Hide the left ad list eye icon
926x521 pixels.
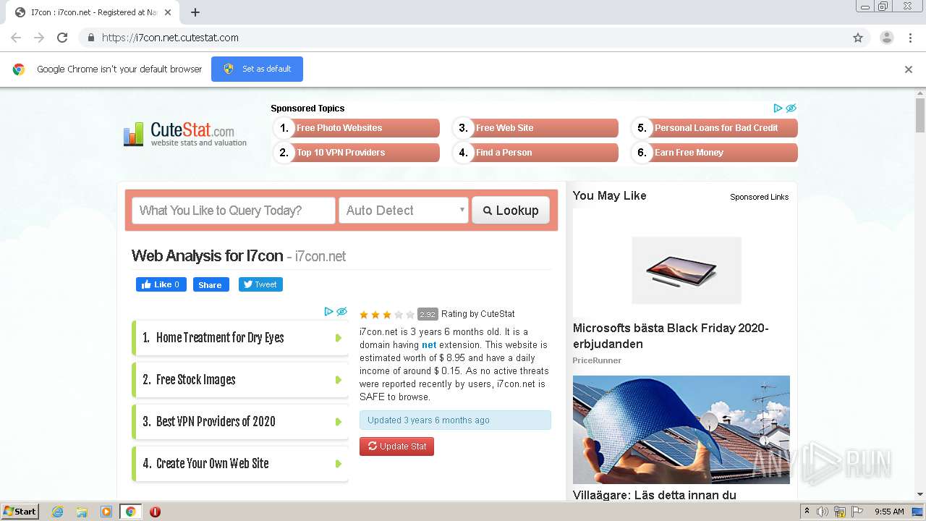pos(341,311)
